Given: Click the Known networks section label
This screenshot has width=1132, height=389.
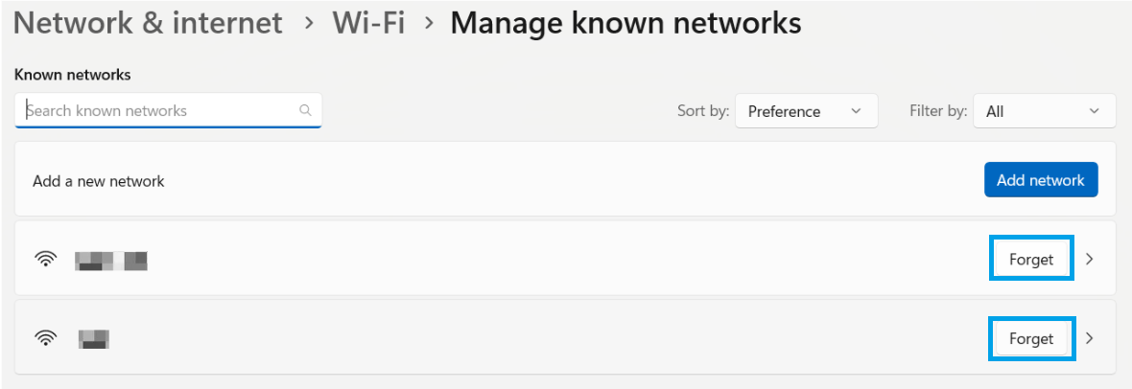Looking at the screenshot, I should 73,74.
